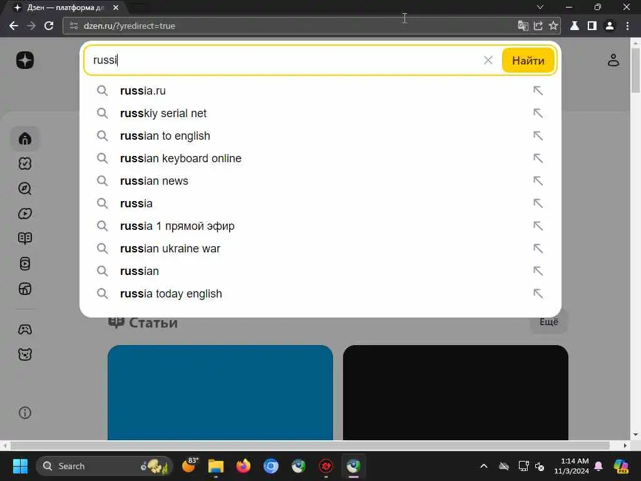The height and width of the screenshot is (481, 641).
Task: Open the black article card thumbnail
Action: tap(456, 393)
